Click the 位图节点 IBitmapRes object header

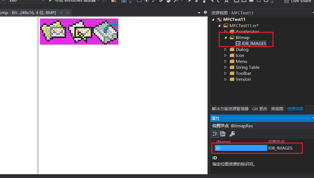(233, 126)
